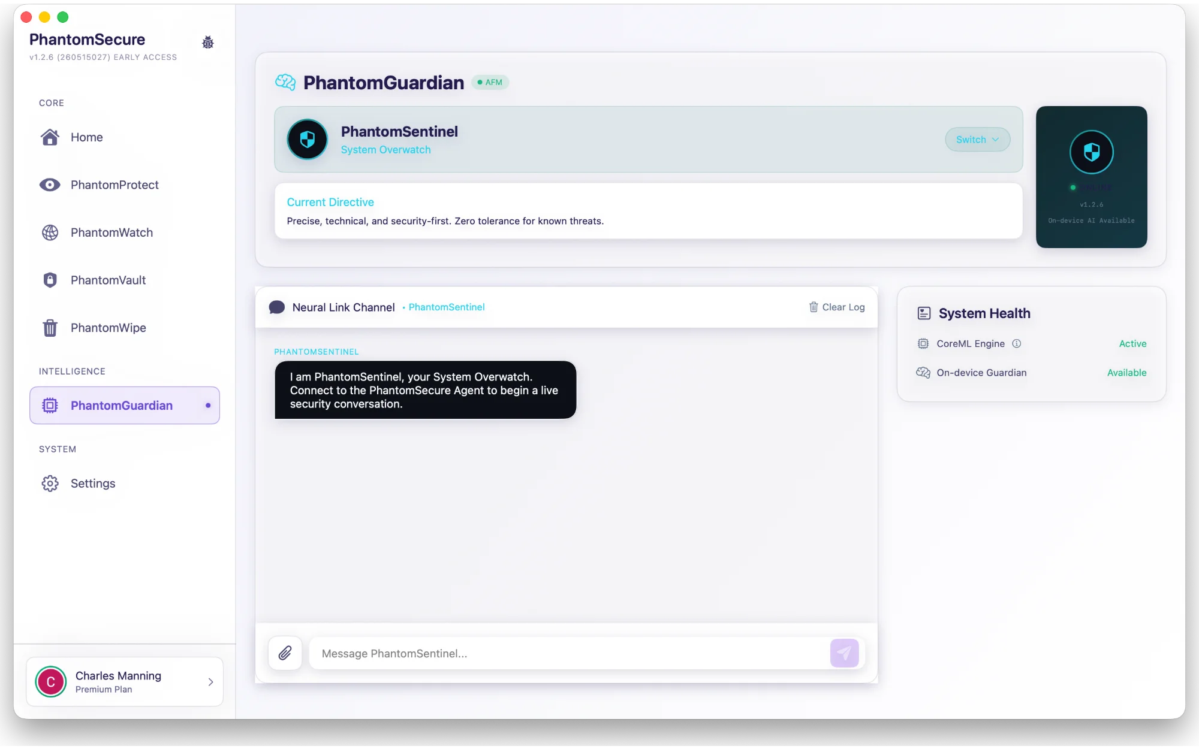Open the Switch persona dropdown
The height and width of the screenshot is (749, 1199).
point(977,140)
